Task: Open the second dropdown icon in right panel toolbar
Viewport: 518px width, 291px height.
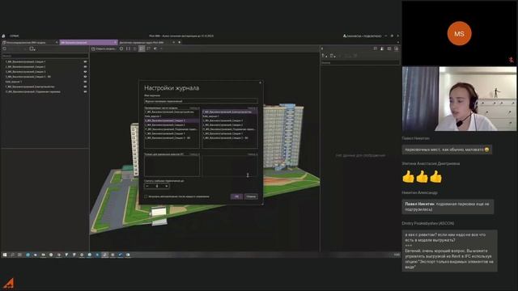Action: click(x=333, y=56)
